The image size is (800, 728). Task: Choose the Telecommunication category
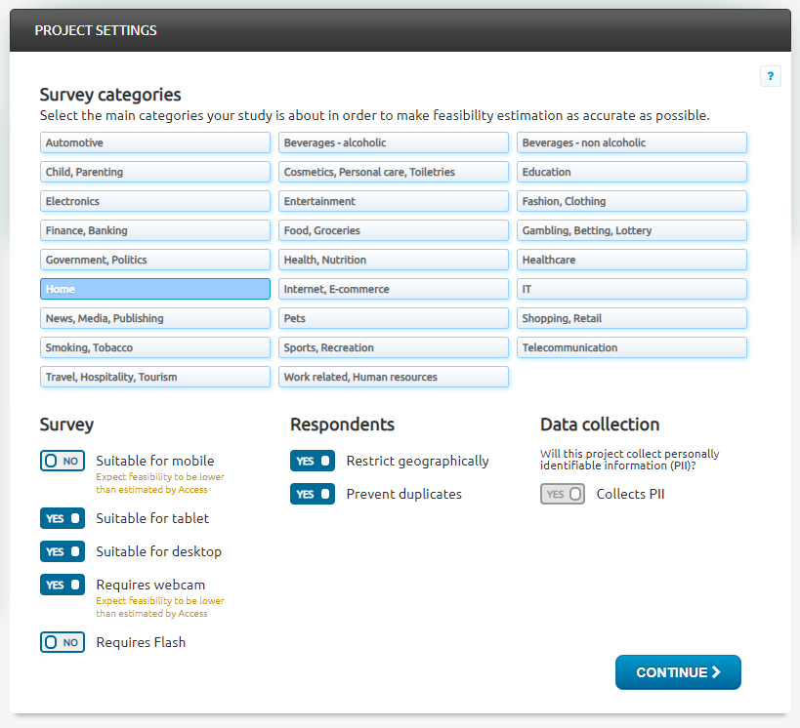(x=631, y=347)
